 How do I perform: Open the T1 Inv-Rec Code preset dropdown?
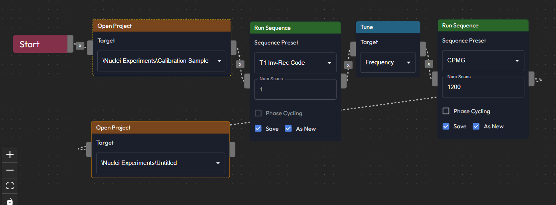pyautogui.click(x=295, y=63)
